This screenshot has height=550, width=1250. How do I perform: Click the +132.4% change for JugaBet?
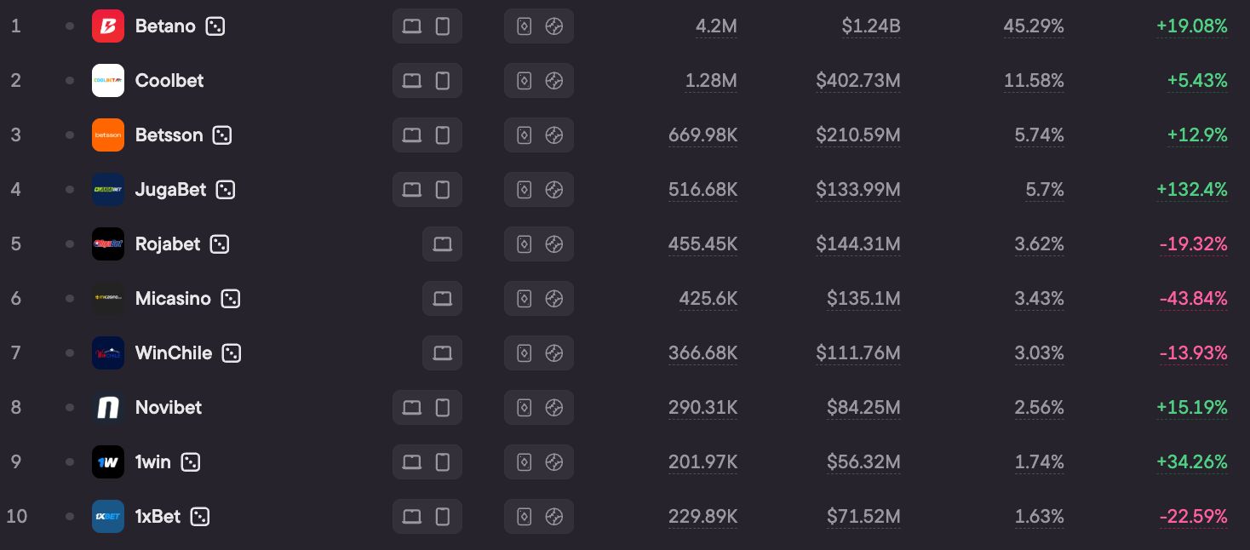(x=1192, y=190)
